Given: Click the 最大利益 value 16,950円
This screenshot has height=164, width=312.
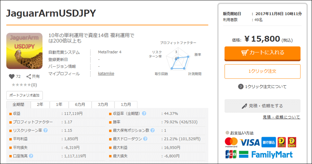Looking at the screenshot, I should point(172,148).
